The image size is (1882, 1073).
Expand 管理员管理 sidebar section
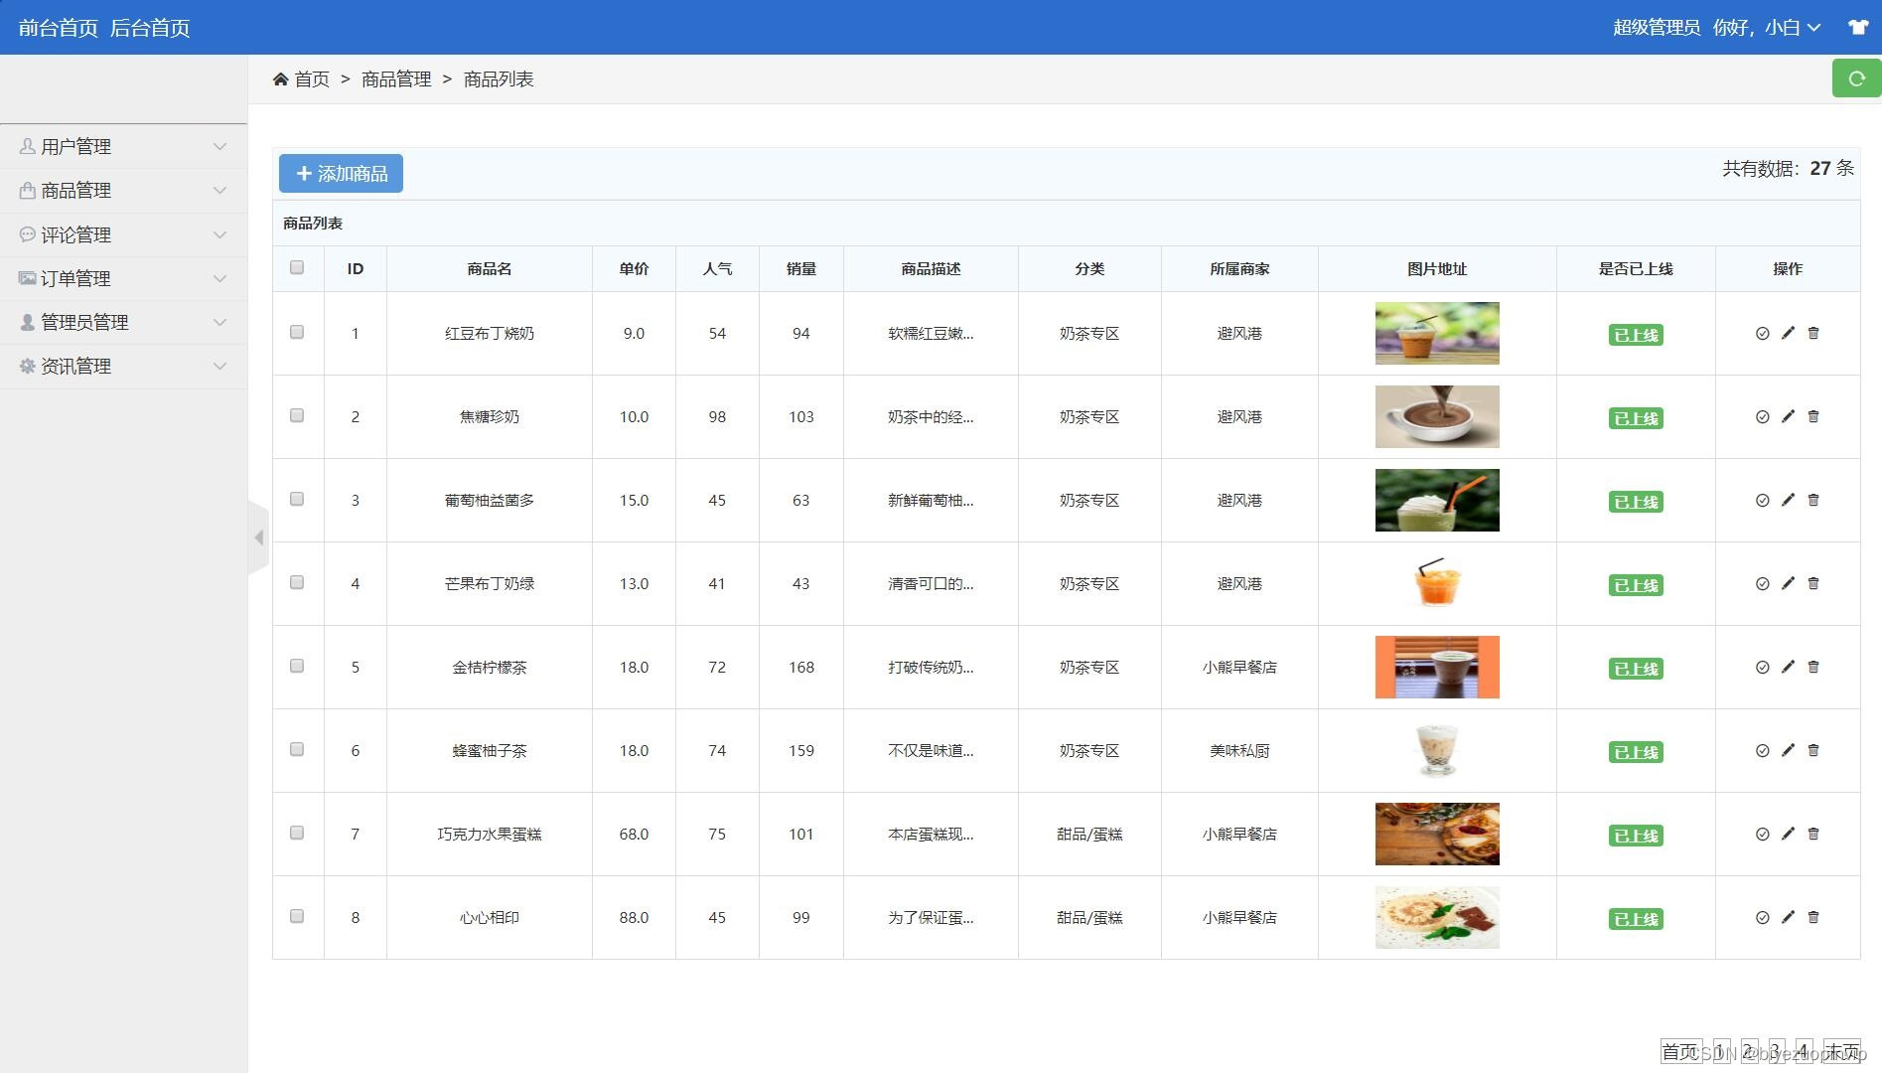click(123, 322)
